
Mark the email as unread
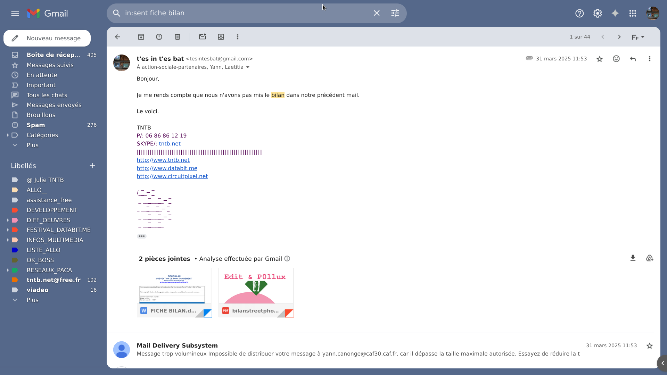coord(203,37)
